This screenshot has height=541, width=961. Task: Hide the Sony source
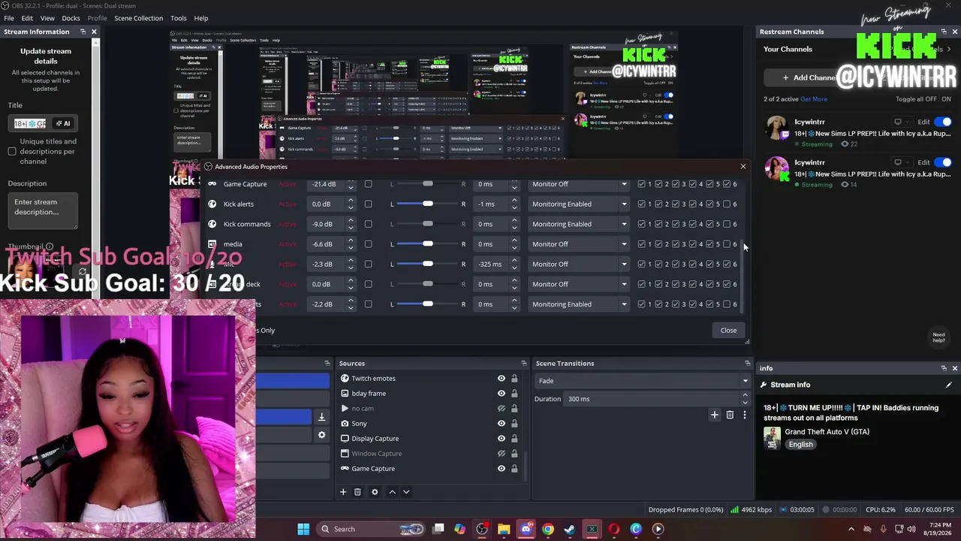tap(502, 424)
